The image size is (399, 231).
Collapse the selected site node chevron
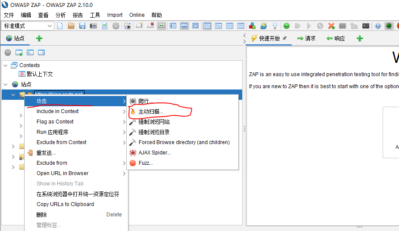pos(13,95)
